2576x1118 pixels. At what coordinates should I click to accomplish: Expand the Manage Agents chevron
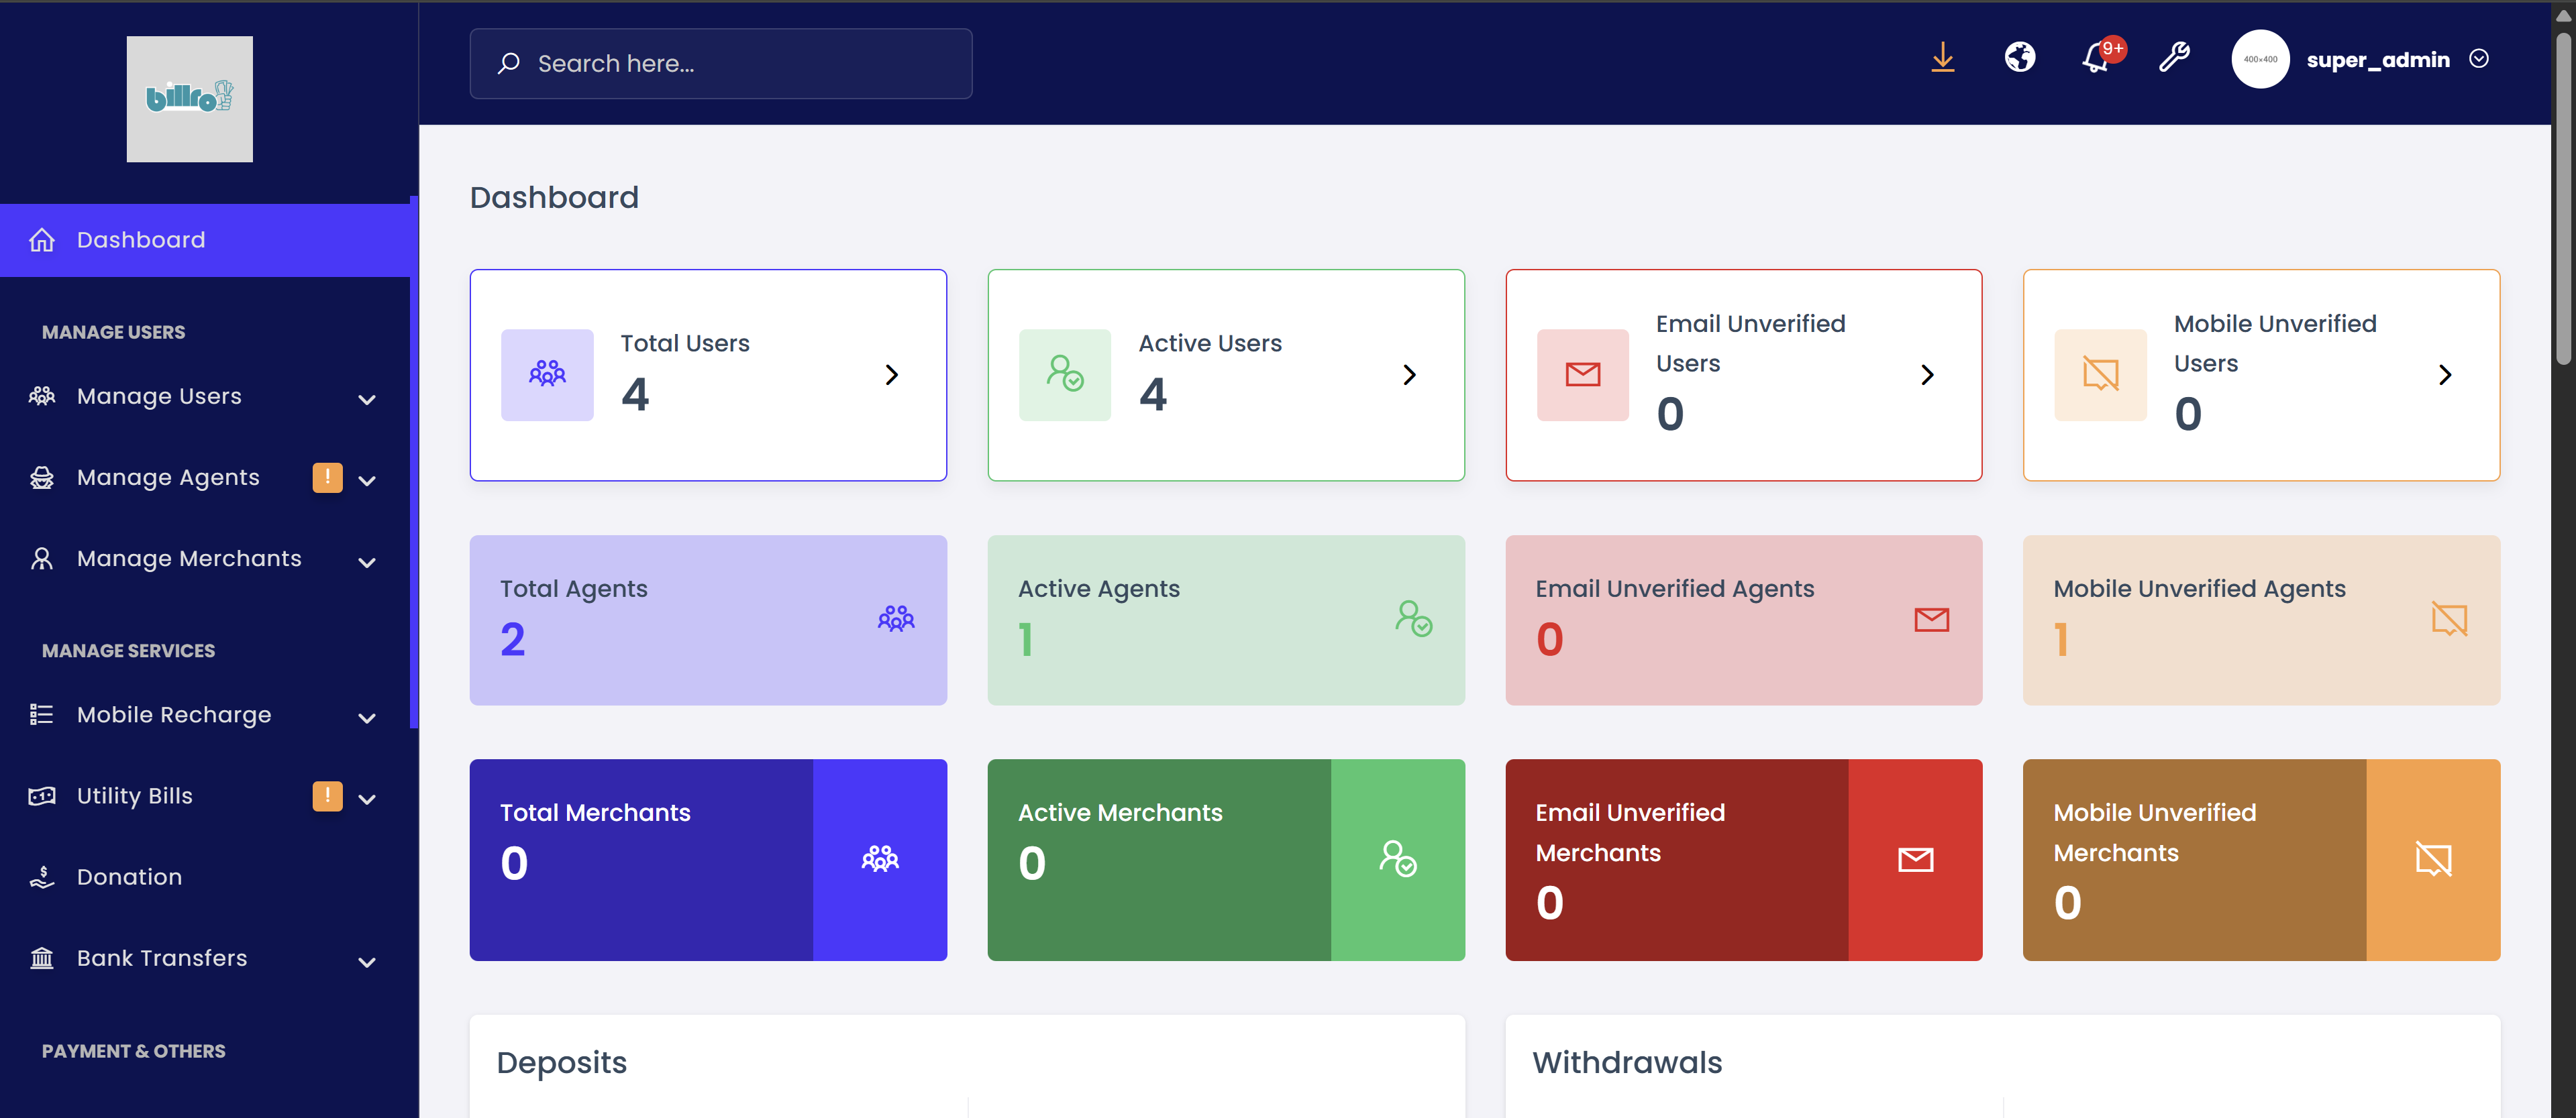pos(367,481)
